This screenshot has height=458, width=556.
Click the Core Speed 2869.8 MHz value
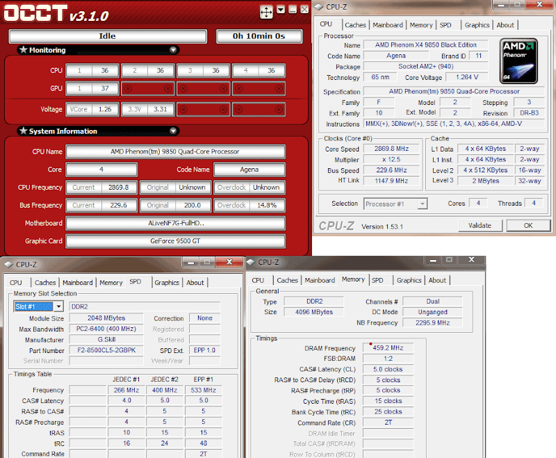[391, 149]
